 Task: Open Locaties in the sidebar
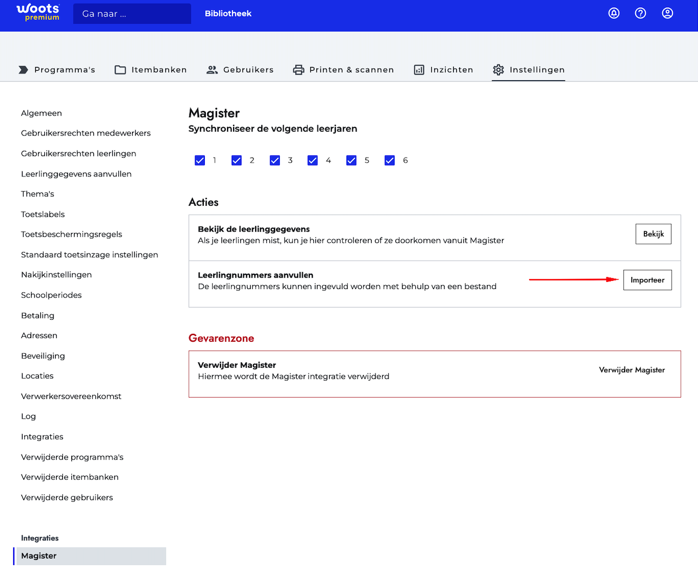point(38,376)
